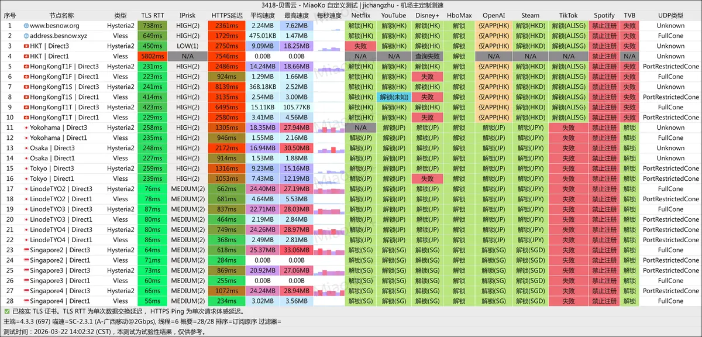Viewport: 702px width, 337px height.
Task: Click the 5802ms red TLS RTT cell
Action: (153, 56)
